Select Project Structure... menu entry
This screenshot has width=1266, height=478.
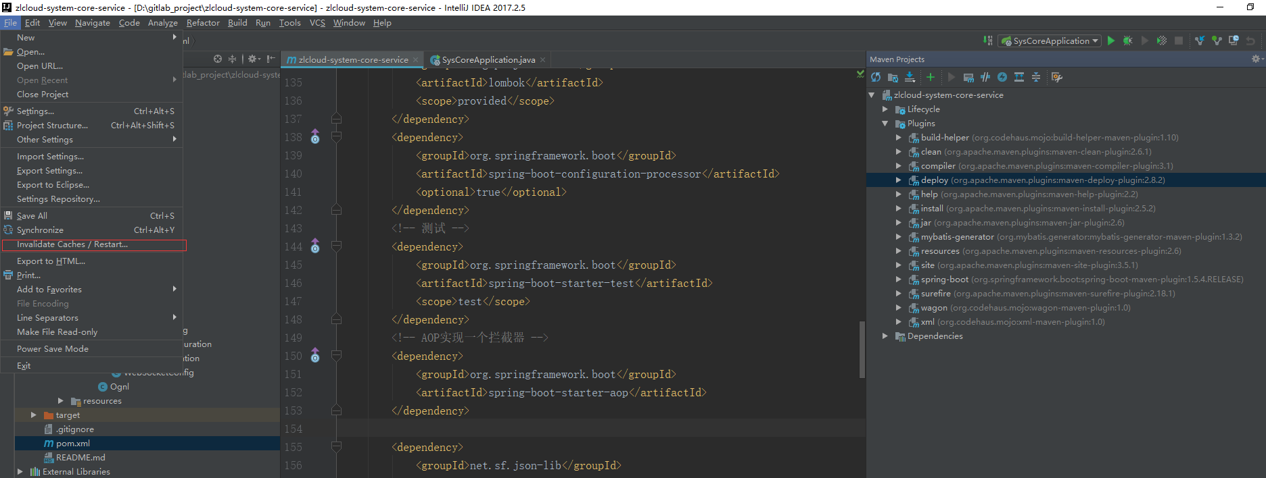(92, 126)
